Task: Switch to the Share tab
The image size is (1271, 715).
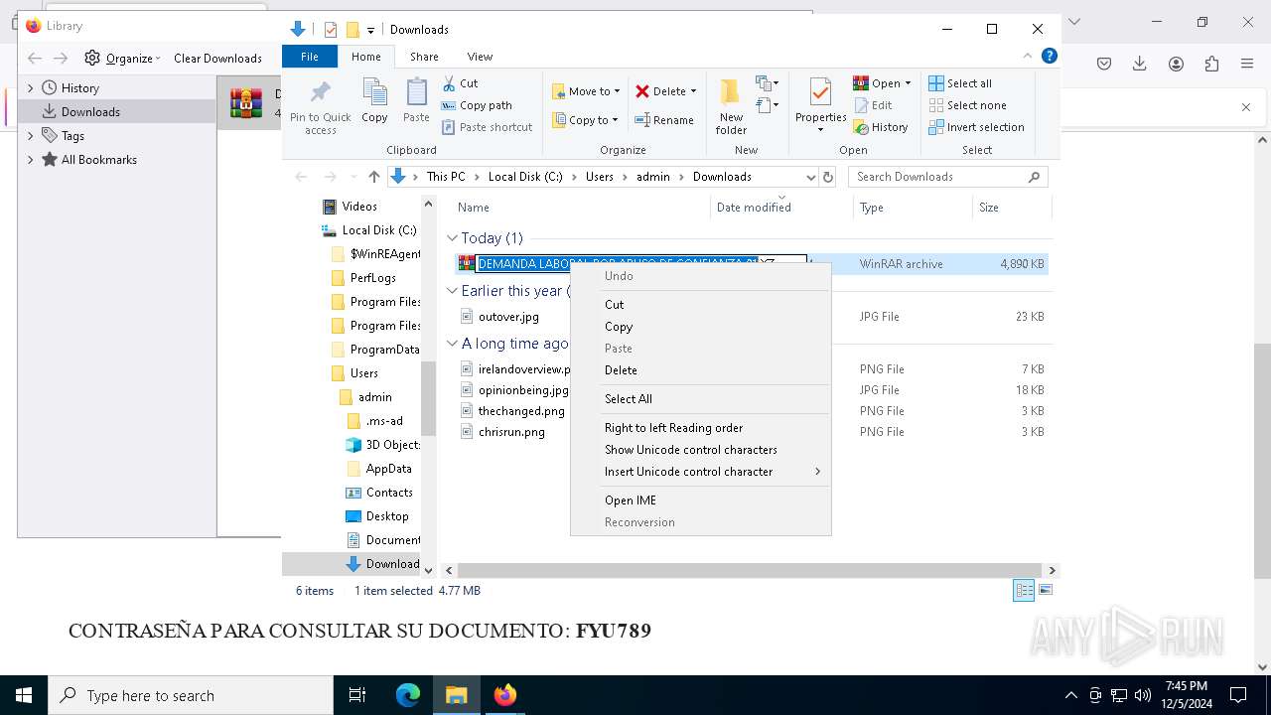Action: pyautogui.click(x=424, y=57)
